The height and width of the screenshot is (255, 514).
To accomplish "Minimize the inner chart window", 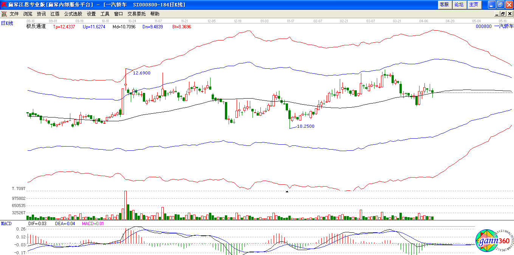I will pos(497,14).
